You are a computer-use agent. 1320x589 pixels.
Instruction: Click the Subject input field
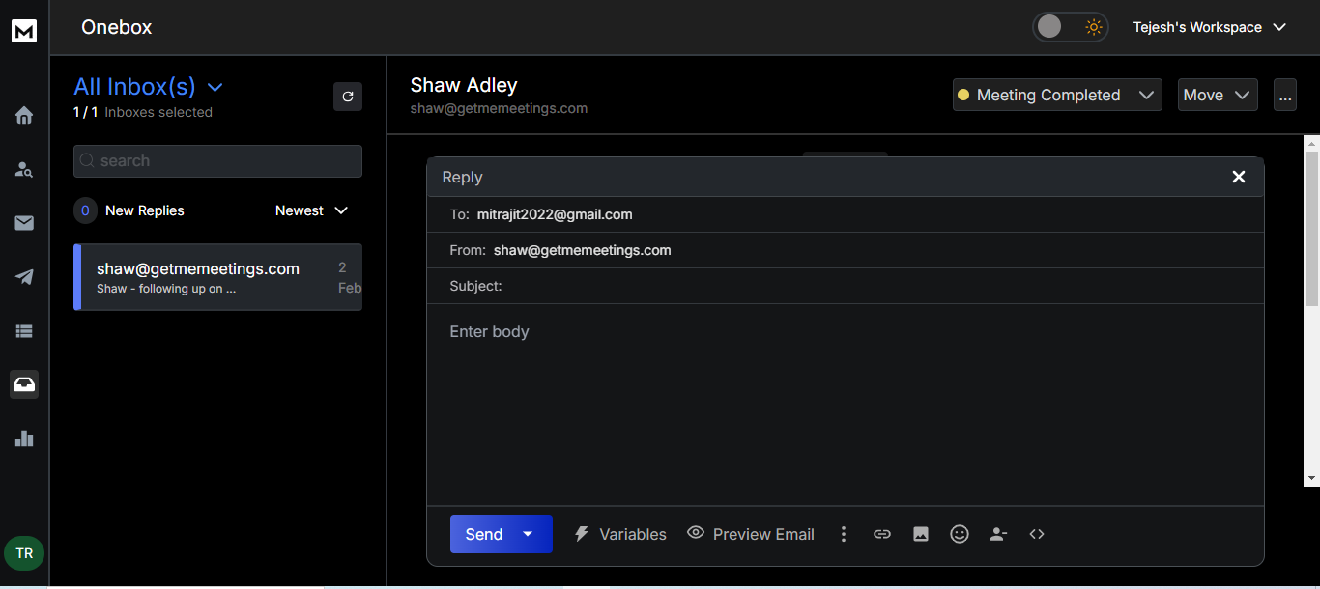pyautogui.click(x=676, y=286)
